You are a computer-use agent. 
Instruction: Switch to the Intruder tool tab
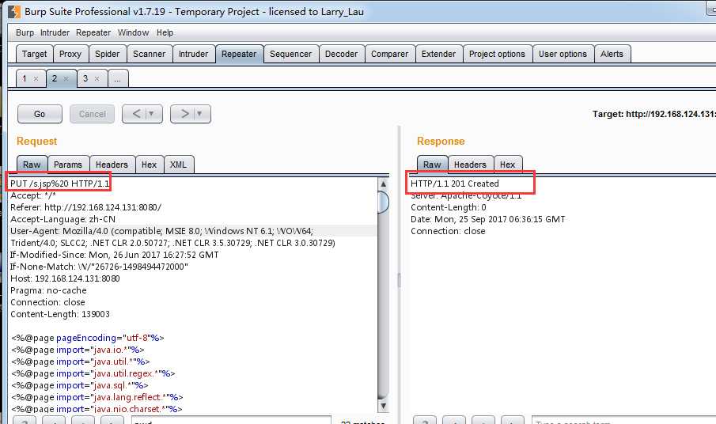pos(193,54)
